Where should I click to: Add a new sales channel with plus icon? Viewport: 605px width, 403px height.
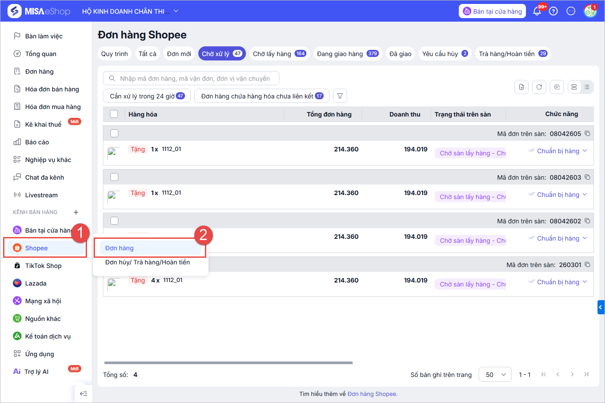[x=76, y=212]
